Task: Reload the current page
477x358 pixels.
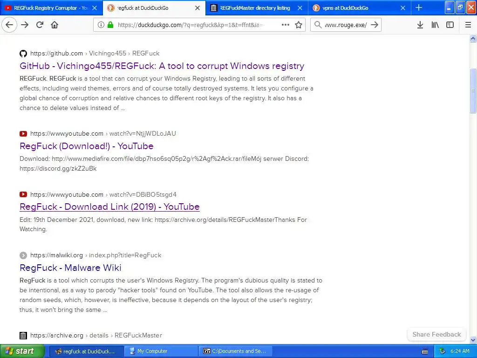Action: (40, 25)
